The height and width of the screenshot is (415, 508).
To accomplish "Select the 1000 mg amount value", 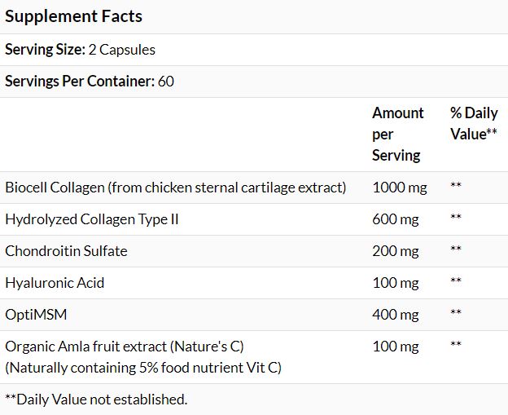I will (399, 188).
